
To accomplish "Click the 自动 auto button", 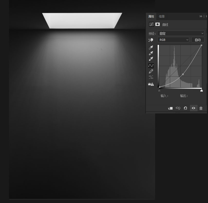I will [x=198, y=40].
